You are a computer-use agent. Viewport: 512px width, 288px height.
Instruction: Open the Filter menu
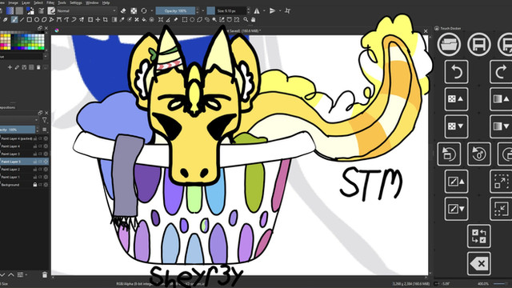click(x=50, y=2)
